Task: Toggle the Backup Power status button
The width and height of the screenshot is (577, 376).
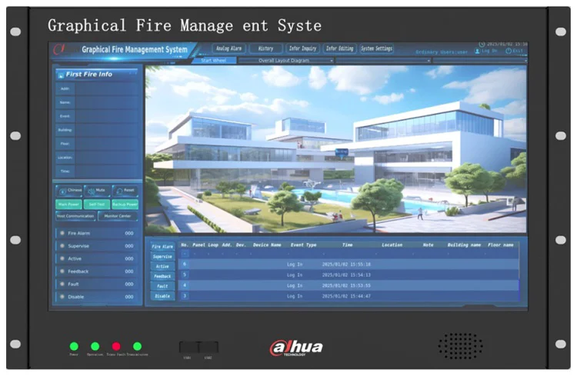Action: [125, 205]
